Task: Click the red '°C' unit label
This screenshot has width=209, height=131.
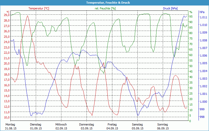Action: point(8,12)
